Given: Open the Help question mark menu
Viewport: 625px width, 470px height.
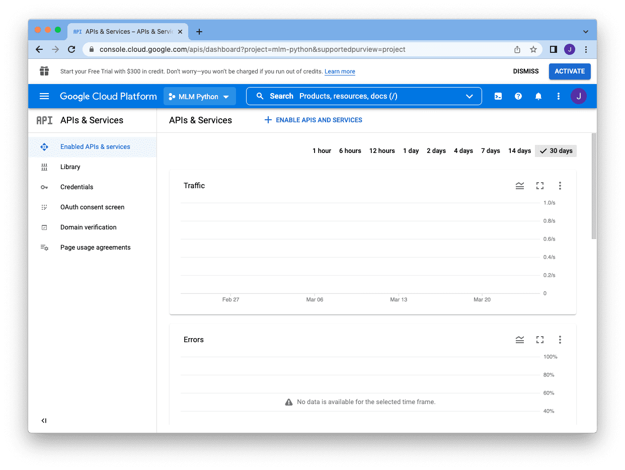Looking at the screenshot, I should (x=518, y=96).
